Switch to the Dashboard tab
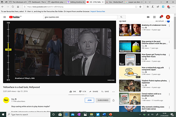Screen dimensions: 176x117 (37, 2)
